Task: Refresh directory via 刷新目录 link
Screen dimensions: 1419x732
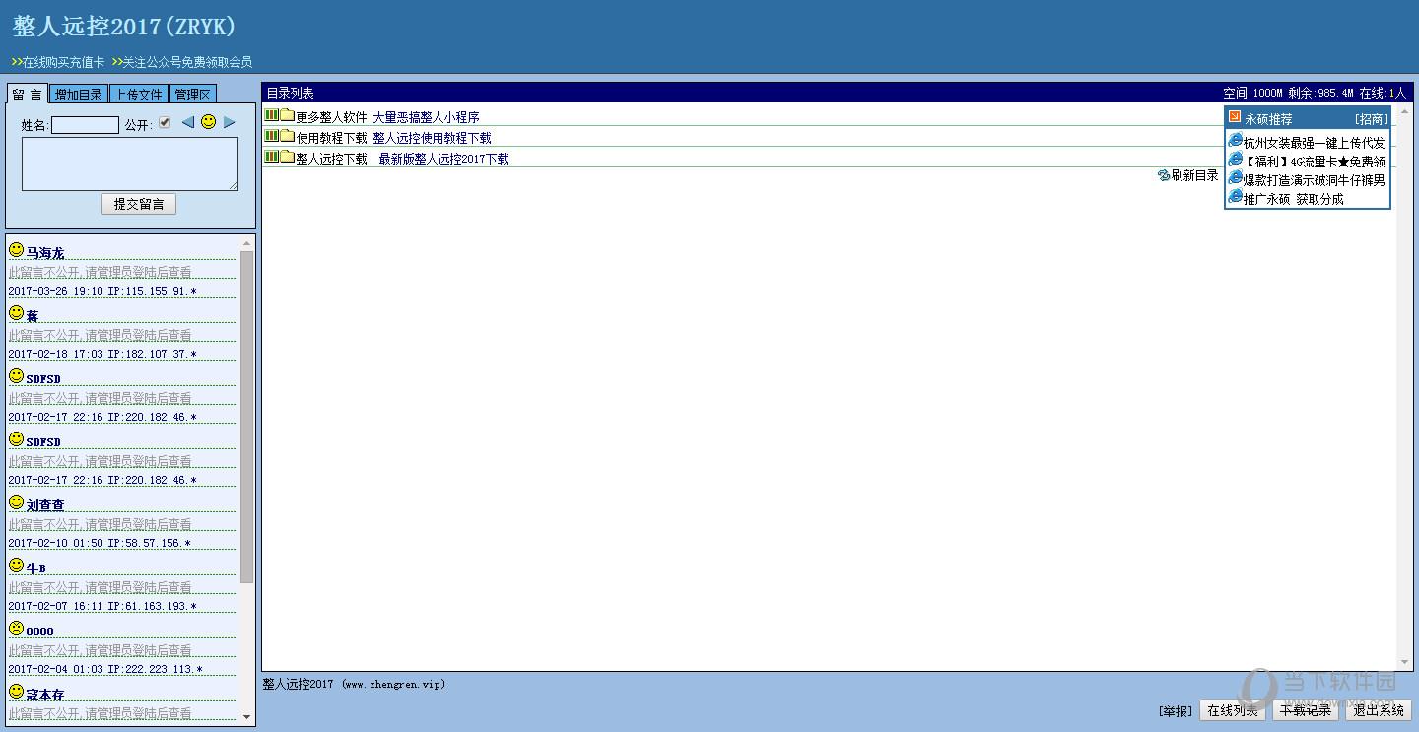Action: [1195, 175]
